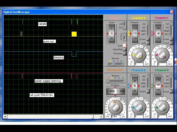Enable the Channel A A+B button
Viewport: 177px width, 132px height.
tap(148, 43)
